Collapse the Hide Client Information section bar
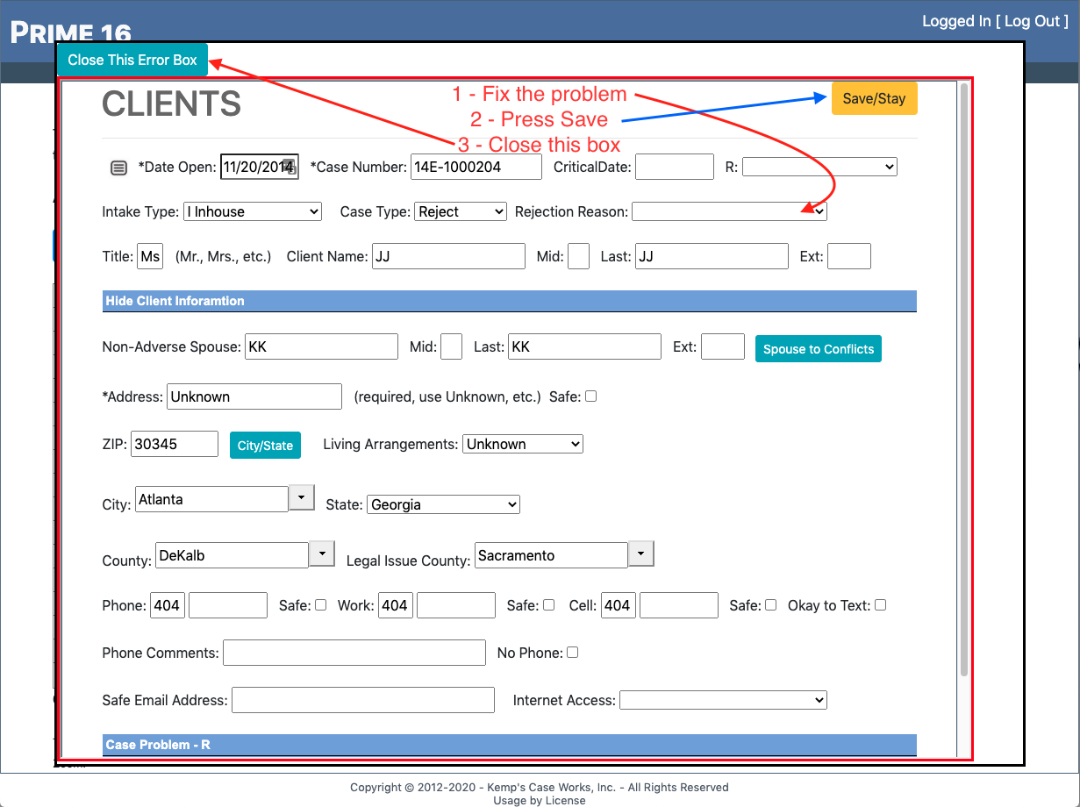Image resolution: width=1080 pixels, height=807 pixels. (x=509, y=301)
